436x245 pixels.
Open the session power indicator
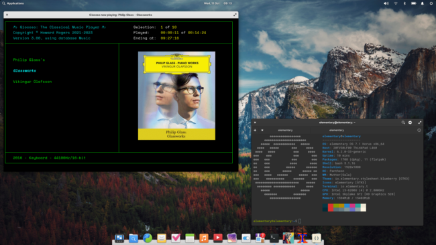coord(431,3)
